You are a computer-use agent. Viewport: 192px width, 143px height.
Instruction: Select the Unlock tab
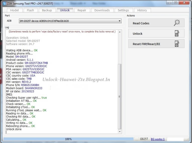[65, 10]
